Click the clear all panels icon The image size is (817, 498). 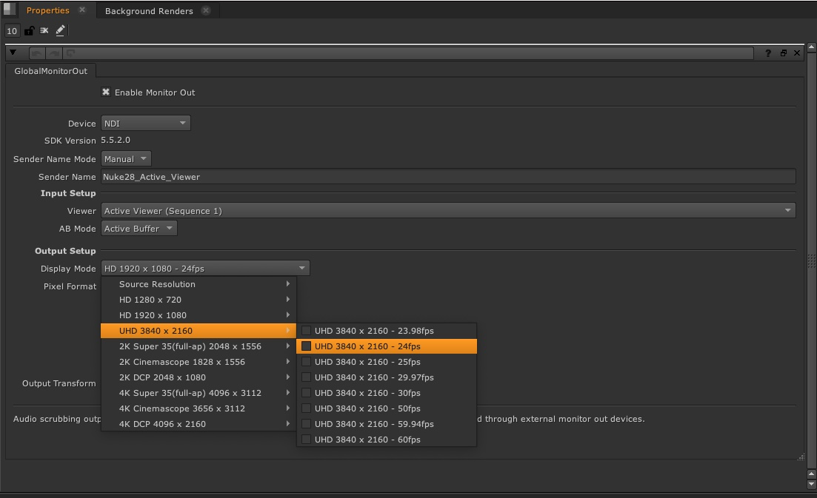coord(44,30)
